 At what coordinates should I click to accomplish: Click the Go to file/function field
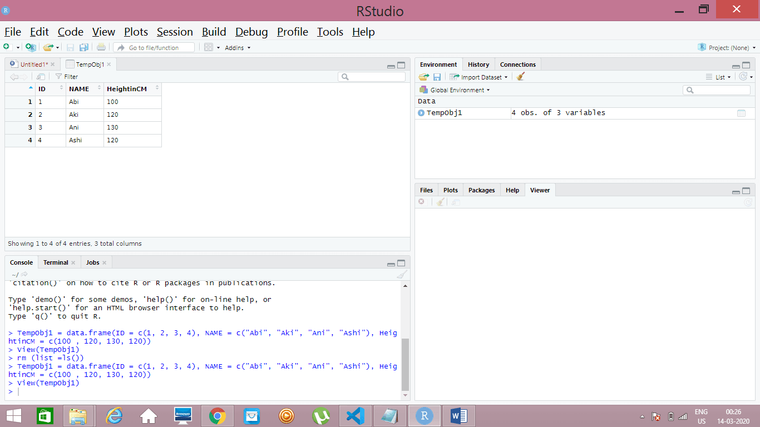pos(154,48)
